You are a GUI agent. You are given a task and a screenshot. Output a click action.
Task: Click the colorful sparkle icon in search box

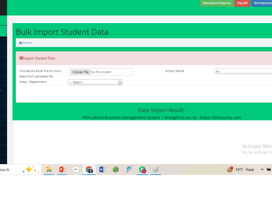point(31,170)
